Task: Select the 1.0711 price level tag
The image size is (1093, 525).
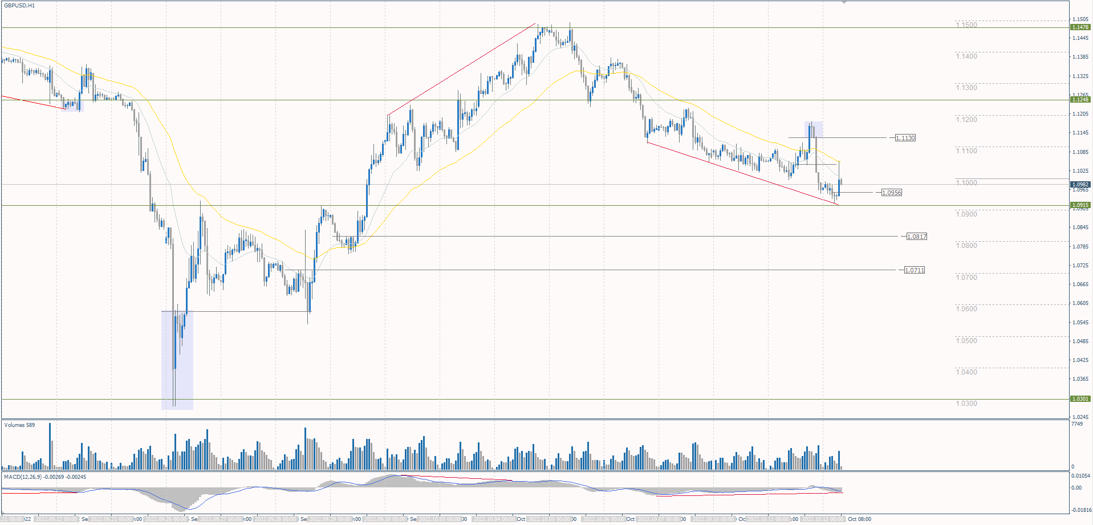Action: point(915,270)
